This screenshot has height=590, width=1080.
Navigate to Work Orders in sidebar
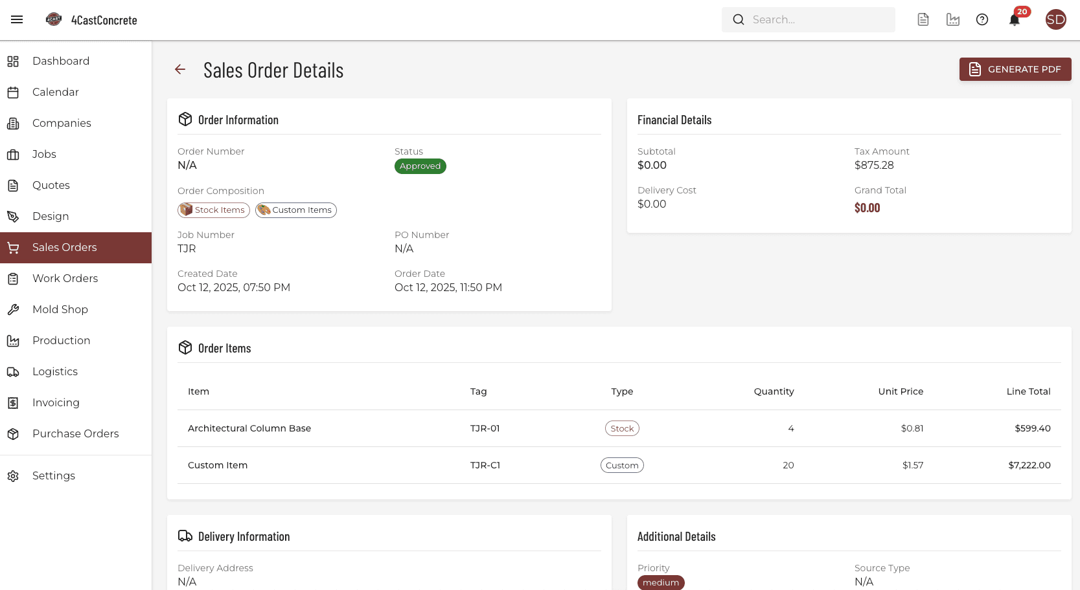click(x=65, y=278)
